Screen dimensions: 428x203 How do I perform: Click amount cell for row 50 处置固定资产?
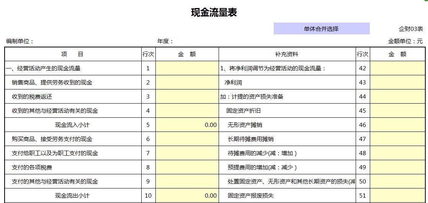[397, 182]
